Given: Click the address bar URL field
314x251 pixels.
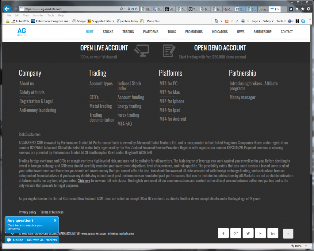Looking at the screenshot, I should coord(71,9).
